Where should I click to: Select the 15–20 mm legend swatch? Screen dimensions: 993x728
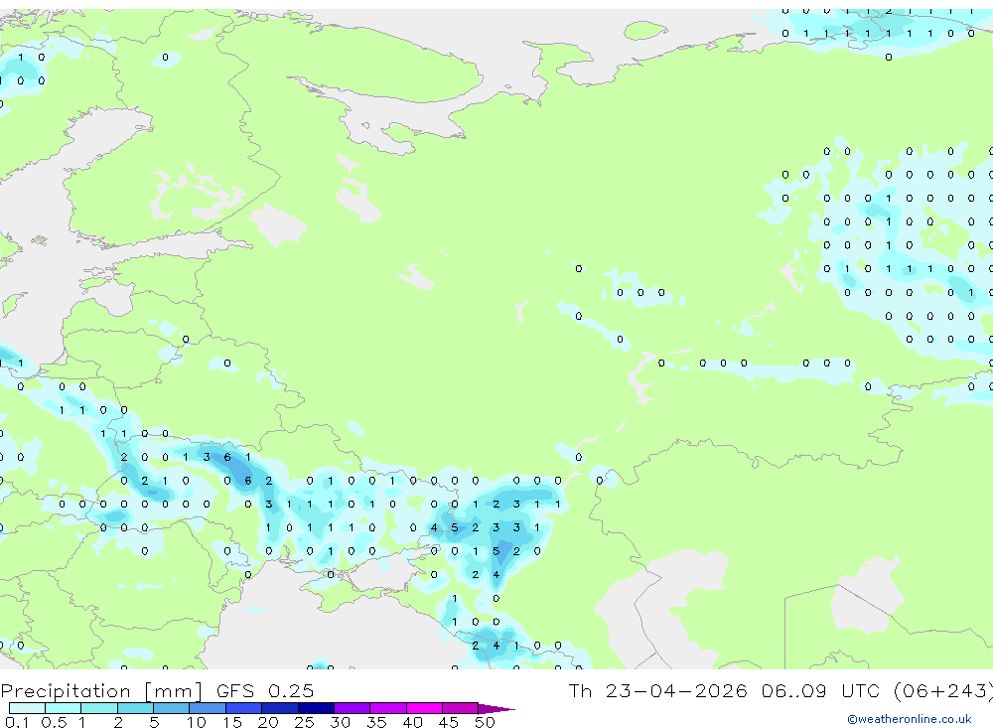click(x=243, y=708)
